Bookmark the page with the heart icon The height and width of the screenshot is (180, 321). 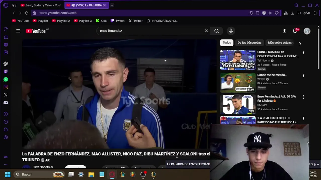[277, 13]
